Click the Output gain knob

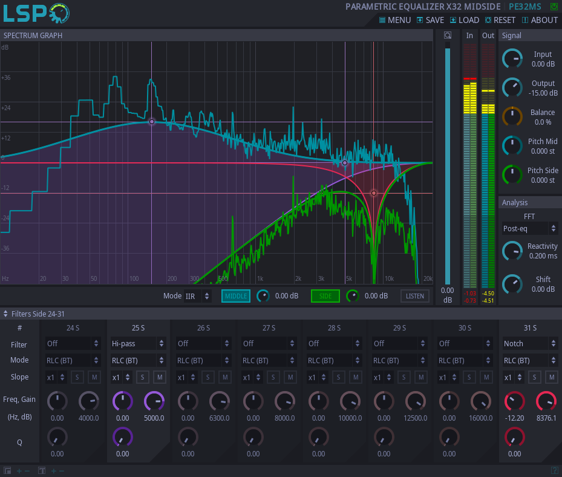coord(512,88)
